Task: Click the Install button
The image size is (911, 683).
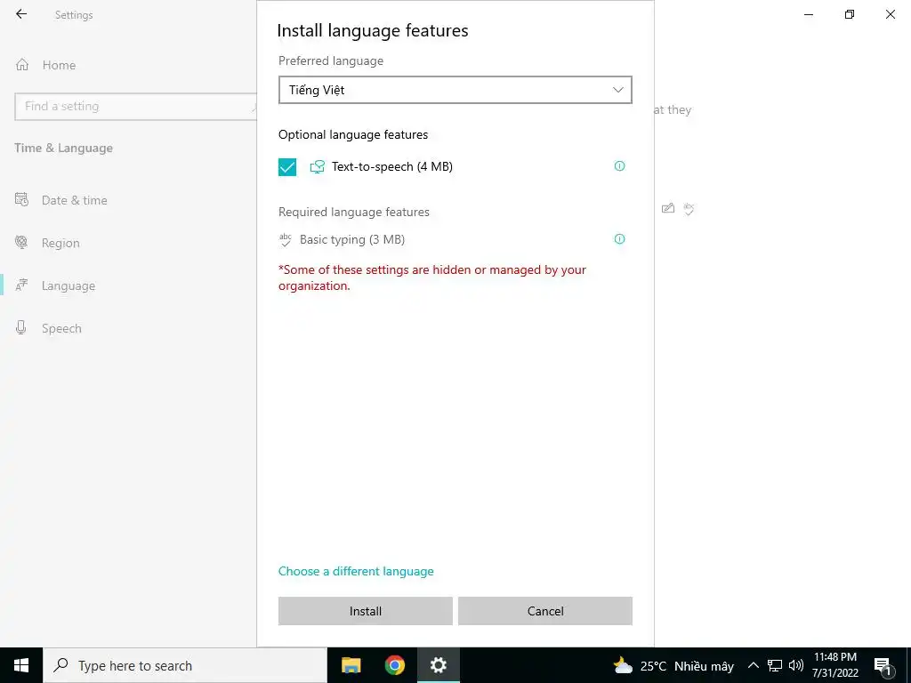Action: (365, 611)
